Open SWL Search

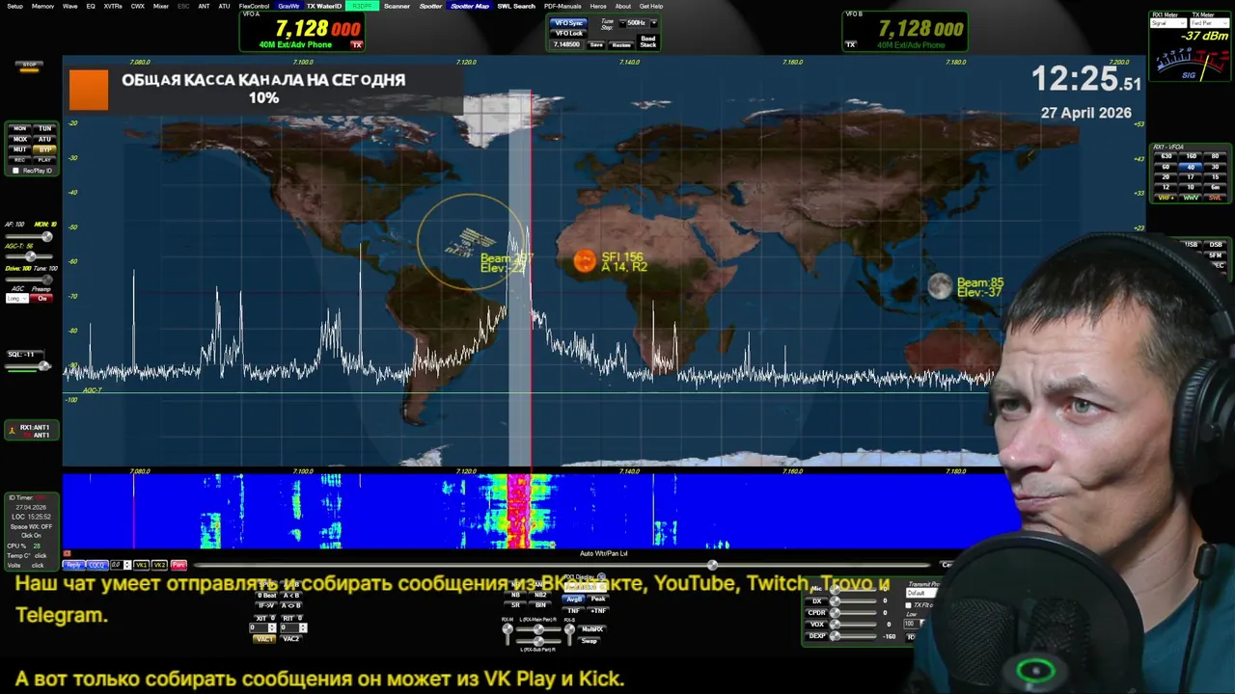(x=516, y=6)
